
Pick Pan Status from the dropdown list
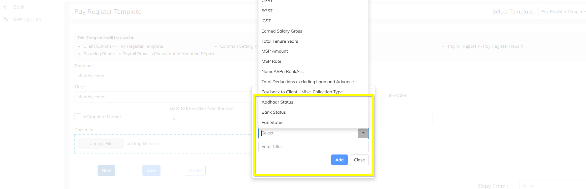272,123
